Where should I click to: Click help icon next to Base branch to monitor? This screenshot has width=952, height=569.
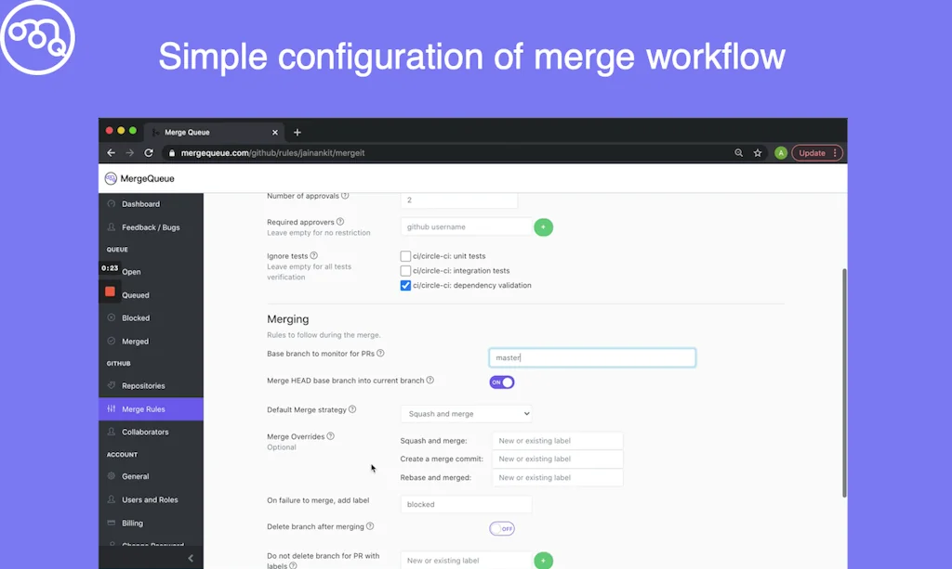coord(380,354)
